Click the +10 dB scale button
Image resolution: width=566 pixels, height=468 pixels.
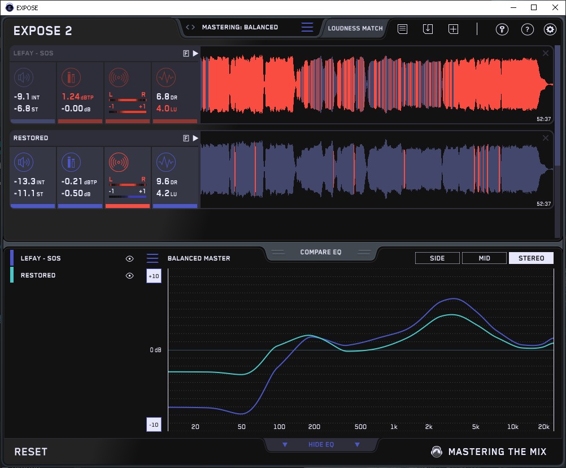[x=154, y=276]
